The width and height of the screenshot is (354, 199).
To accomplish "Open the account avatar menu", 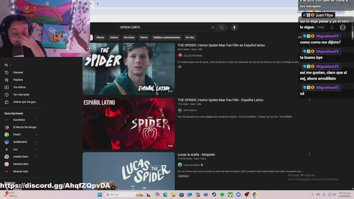I will [x=343, y=27].
